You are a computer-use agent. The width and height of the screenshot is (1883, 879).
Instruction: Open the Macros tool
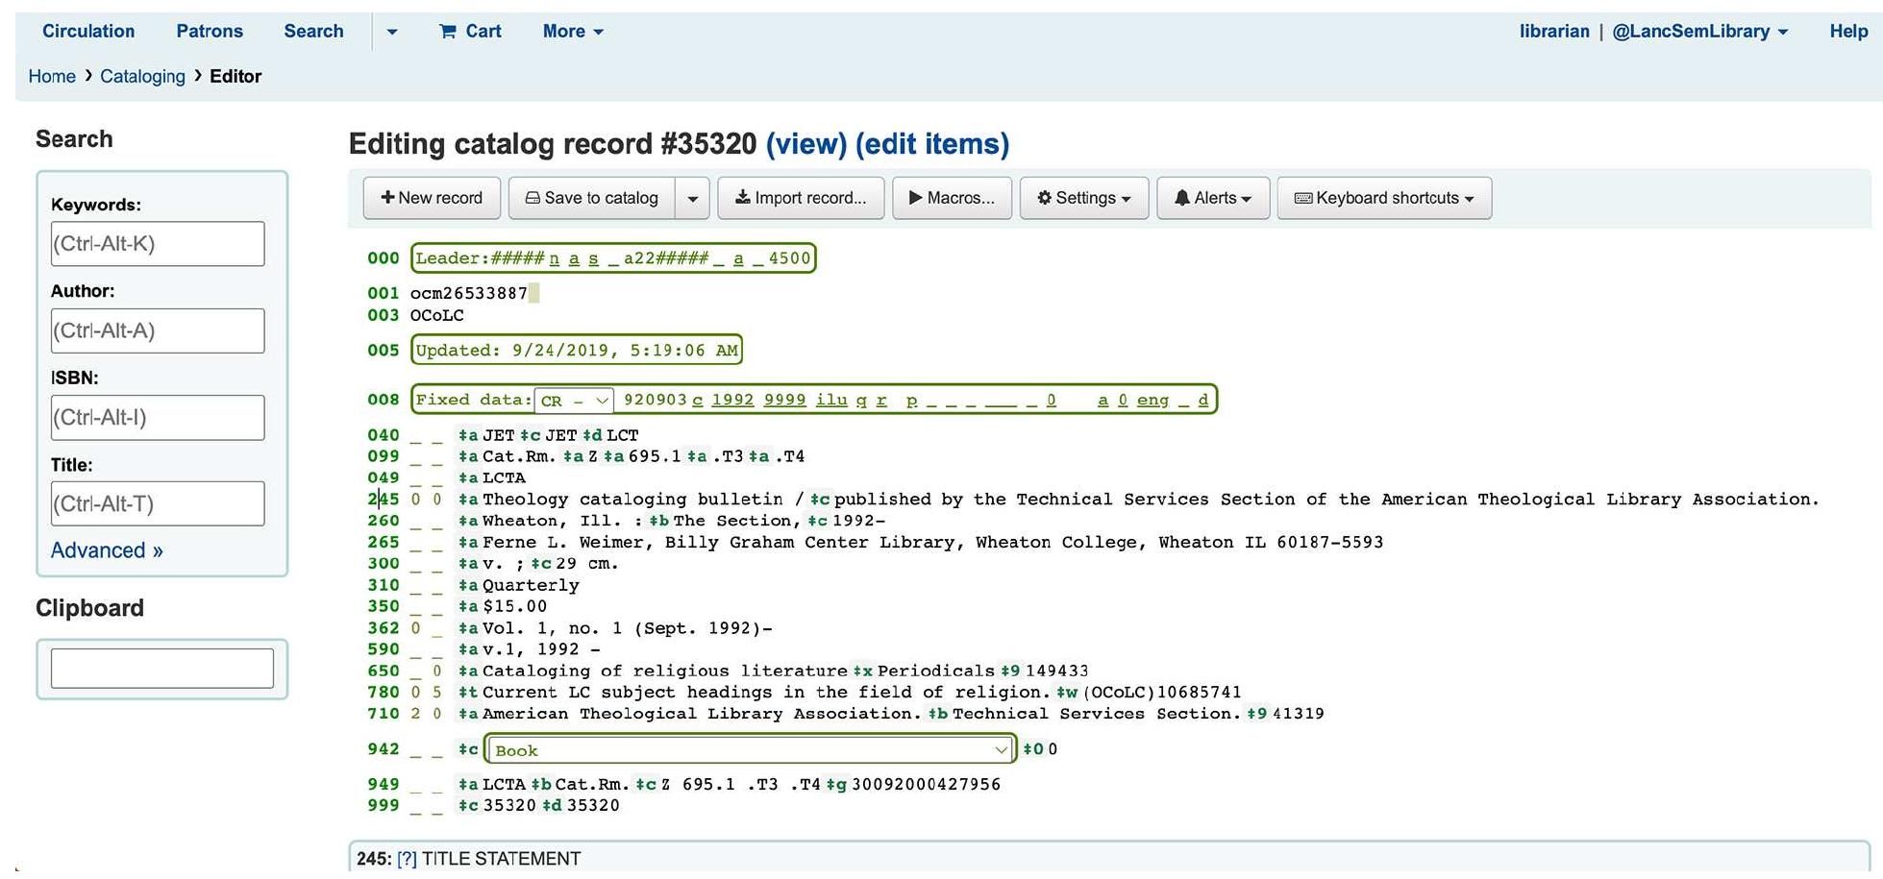(x=951, y=198)
